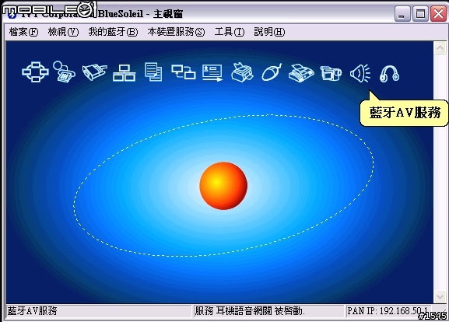This screenshot has height=322, width=449.
Task: Click the vertical scrollbar down arrow
Action: (x=440, y=296)
